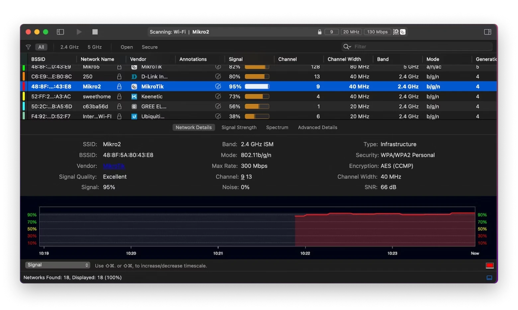The image size is (518, 310).
Task: Click the MikroTik vendor icon in Mikro2 row
Action: click(134, 87)
